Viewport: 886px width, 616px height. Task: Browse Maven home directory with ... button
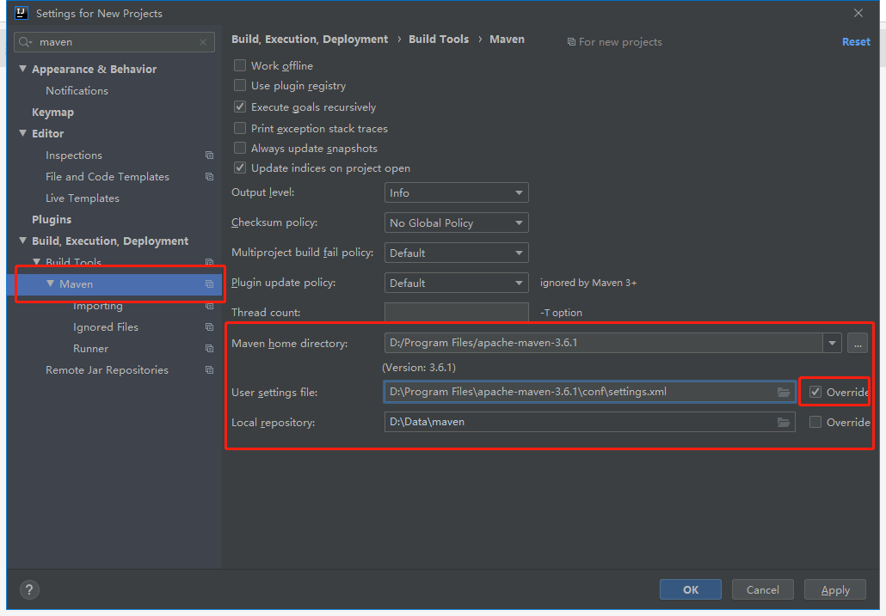(x=857, y=343)
